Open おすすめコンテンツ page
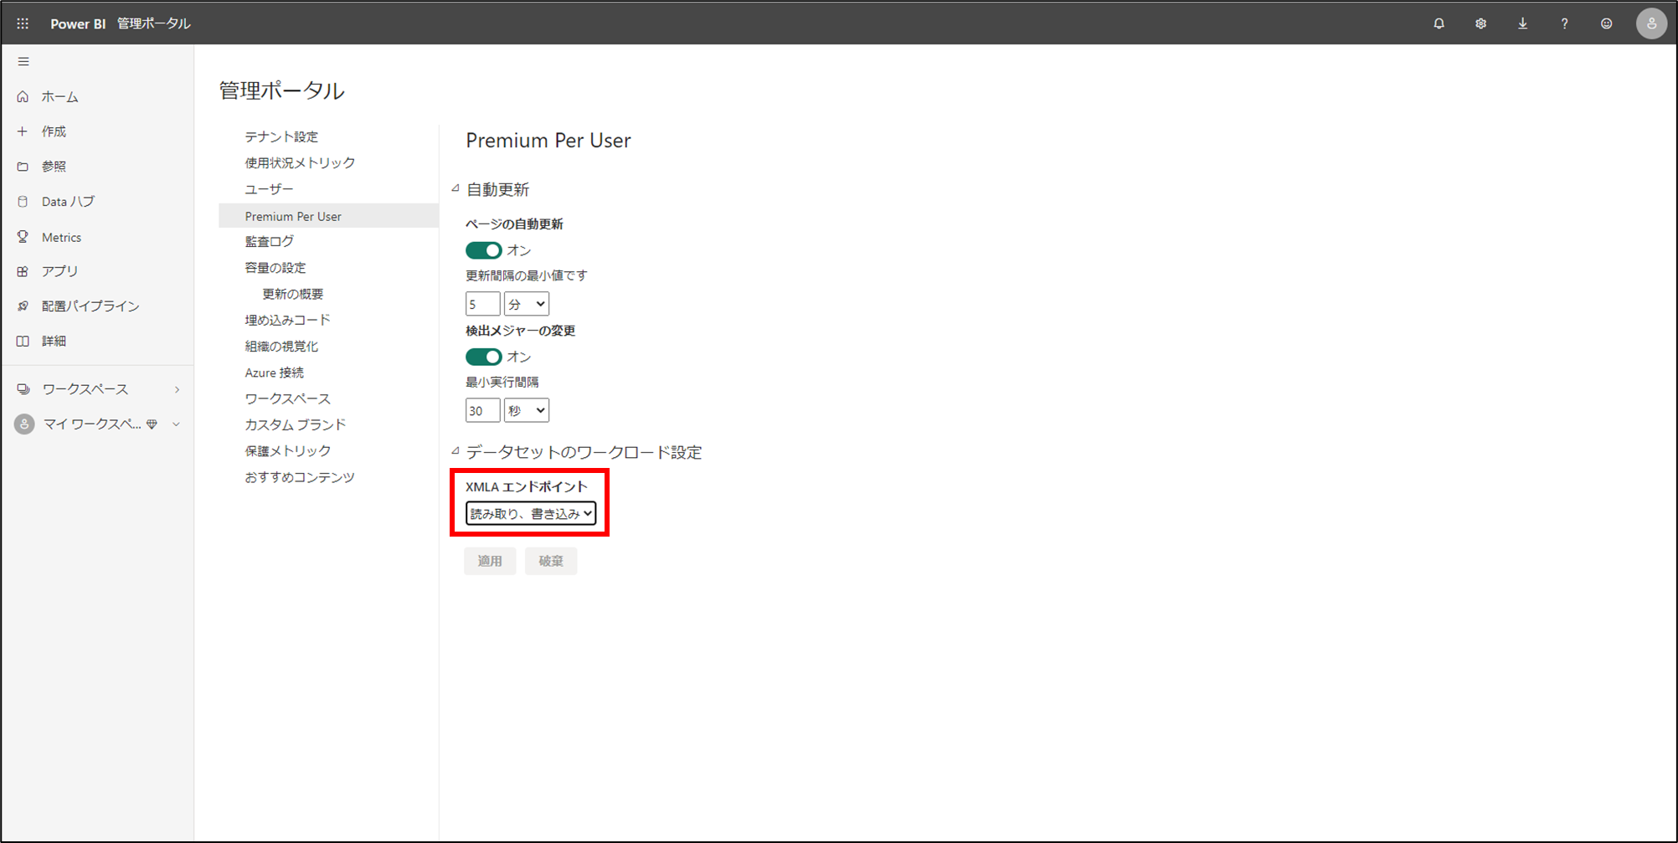Screen dimensions: 1678x843 coord(300,477)
